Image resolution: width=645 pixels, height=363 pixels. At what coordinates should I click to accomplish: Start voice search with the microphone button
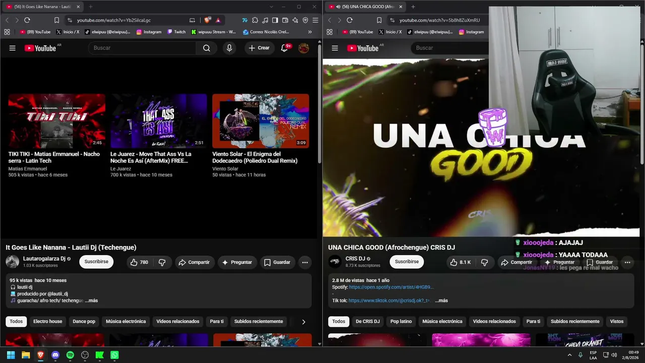point(229,48)
